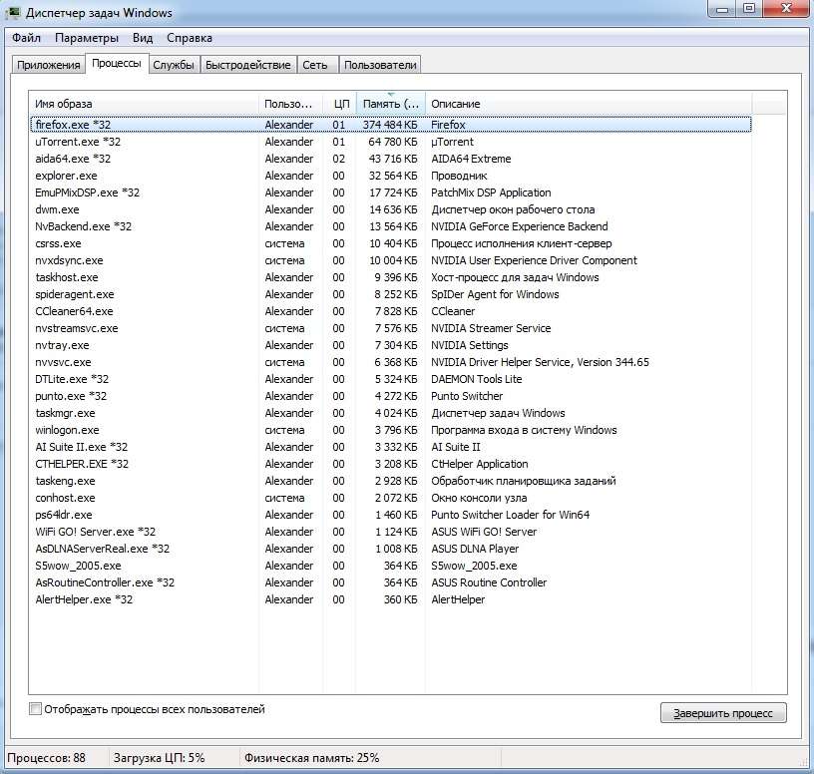Click the Task Manager title bar icon
The height and width of the screenshot is (774, 814).
12,12
